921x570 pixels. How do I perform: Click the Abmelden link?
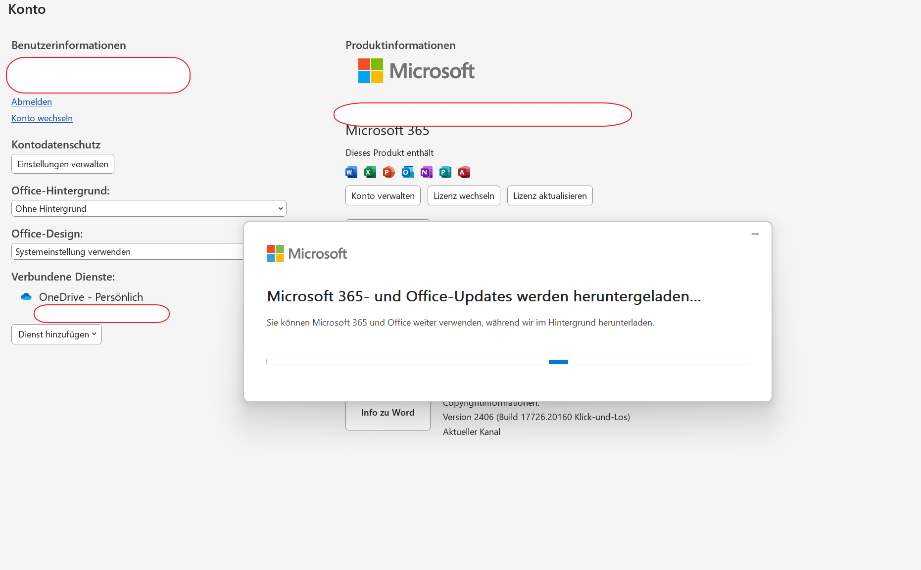tap(32, 102)
